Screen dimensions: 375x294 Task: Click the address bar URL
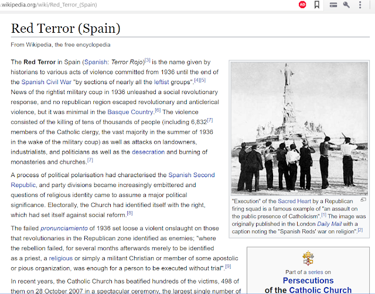click(x=48, y=5)
